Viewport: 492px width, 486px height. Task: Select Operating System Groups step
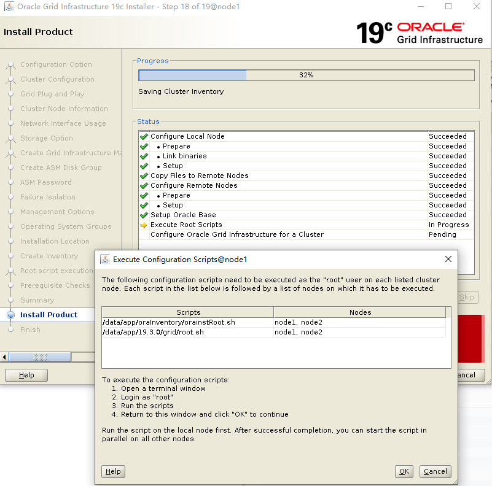pos(66,226)
